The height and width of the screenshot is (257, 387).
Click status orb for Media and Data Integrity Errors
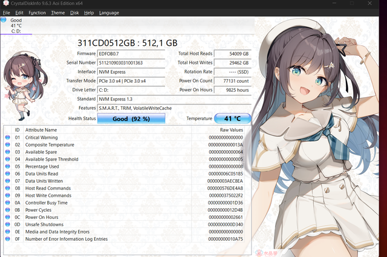pyautogui.click(x=8, y=232)
